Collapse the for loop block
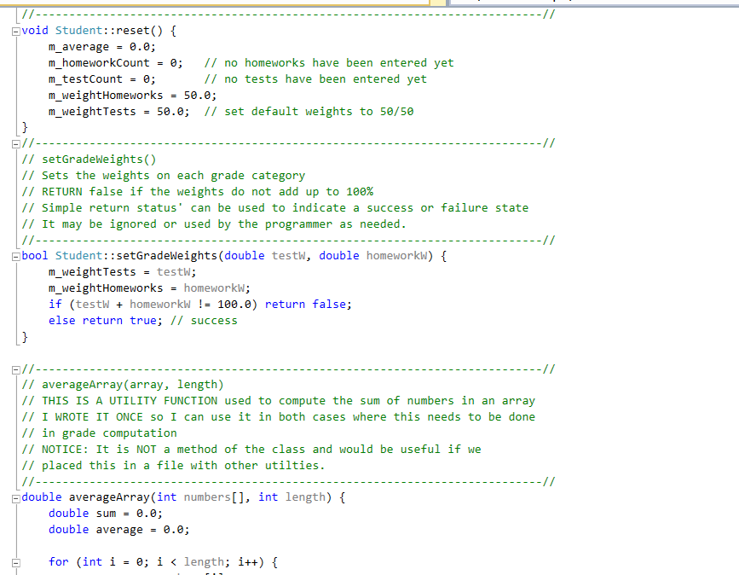The width and height of the screenshot is (739, 575). [16, 563]
